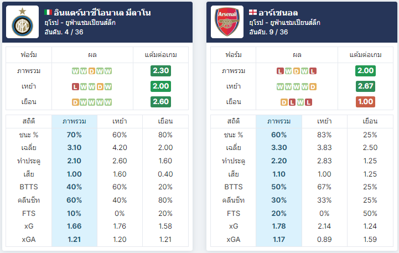This screenshot has width=399, height=253.
Task: Click Inter's xG overall value 1.66
Action: pyautogui.click(x=74, y=226)
